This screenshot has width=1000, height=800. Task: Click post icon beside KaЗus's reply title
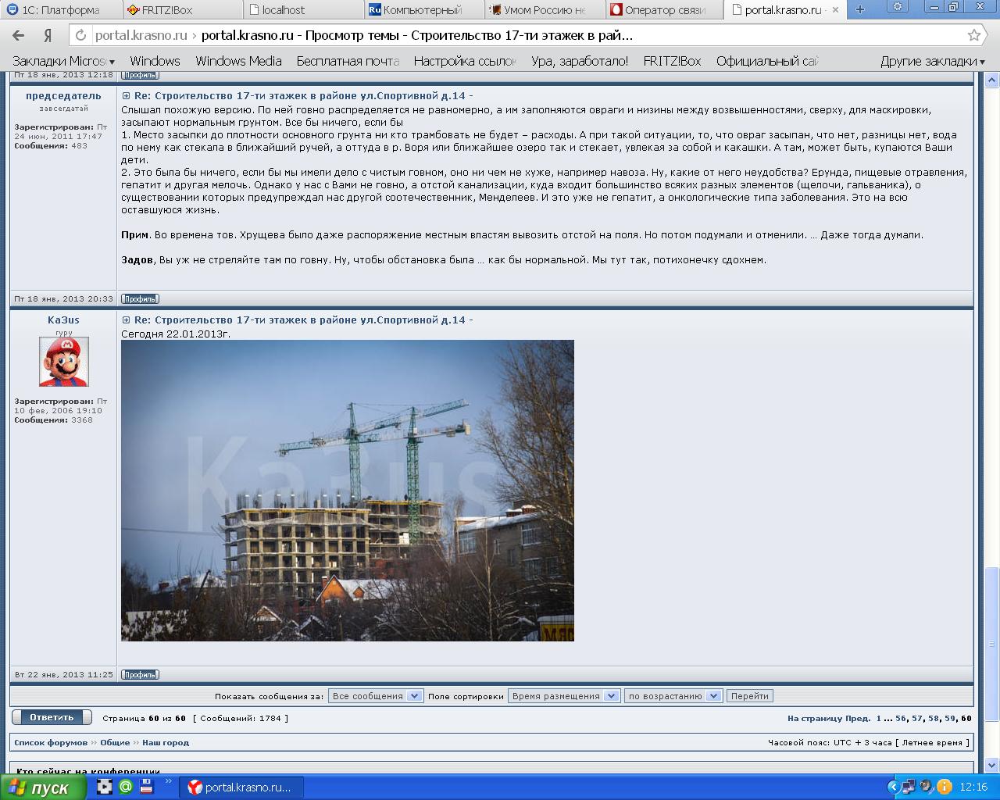126,320
